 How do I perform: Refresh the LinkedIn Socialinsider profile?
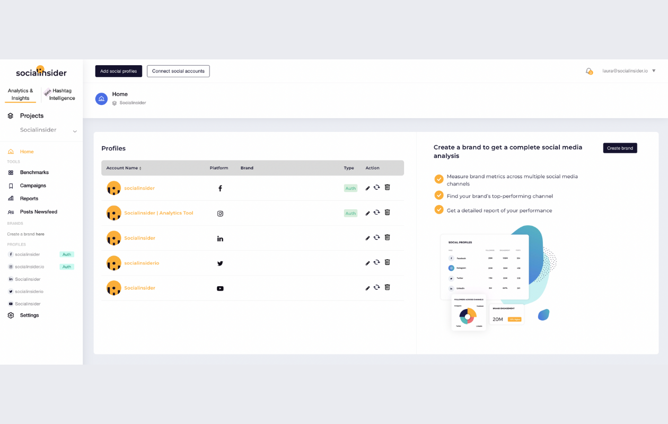pyautogui.click(x=376, y=237)
